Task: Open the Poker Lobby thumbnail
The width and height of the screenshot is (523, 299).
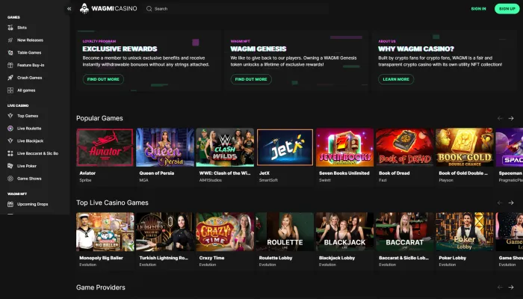Action: [465, 232]
